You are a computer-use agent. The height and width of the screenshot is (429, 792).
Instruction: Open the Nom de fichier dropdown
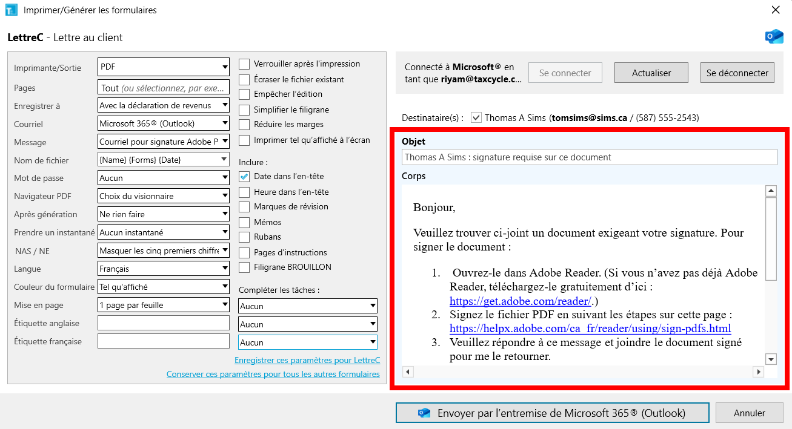coord(164,160)
